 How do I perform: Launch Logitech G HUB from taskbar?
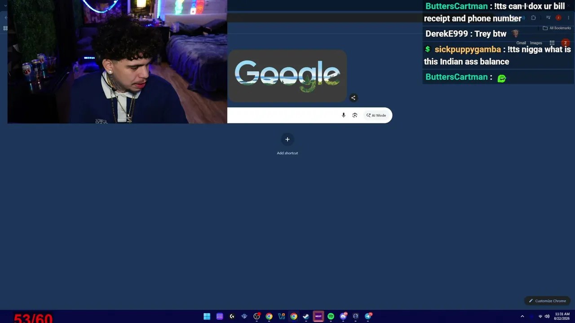click(x=232, y=316)
